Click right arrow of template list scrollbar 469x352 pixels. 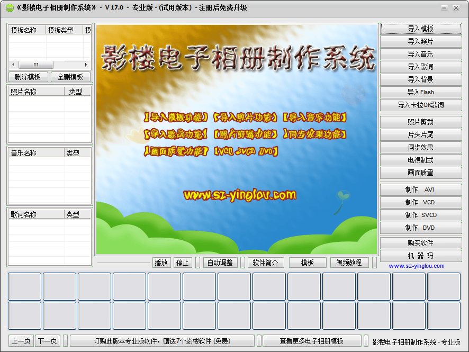pos(88,65)
